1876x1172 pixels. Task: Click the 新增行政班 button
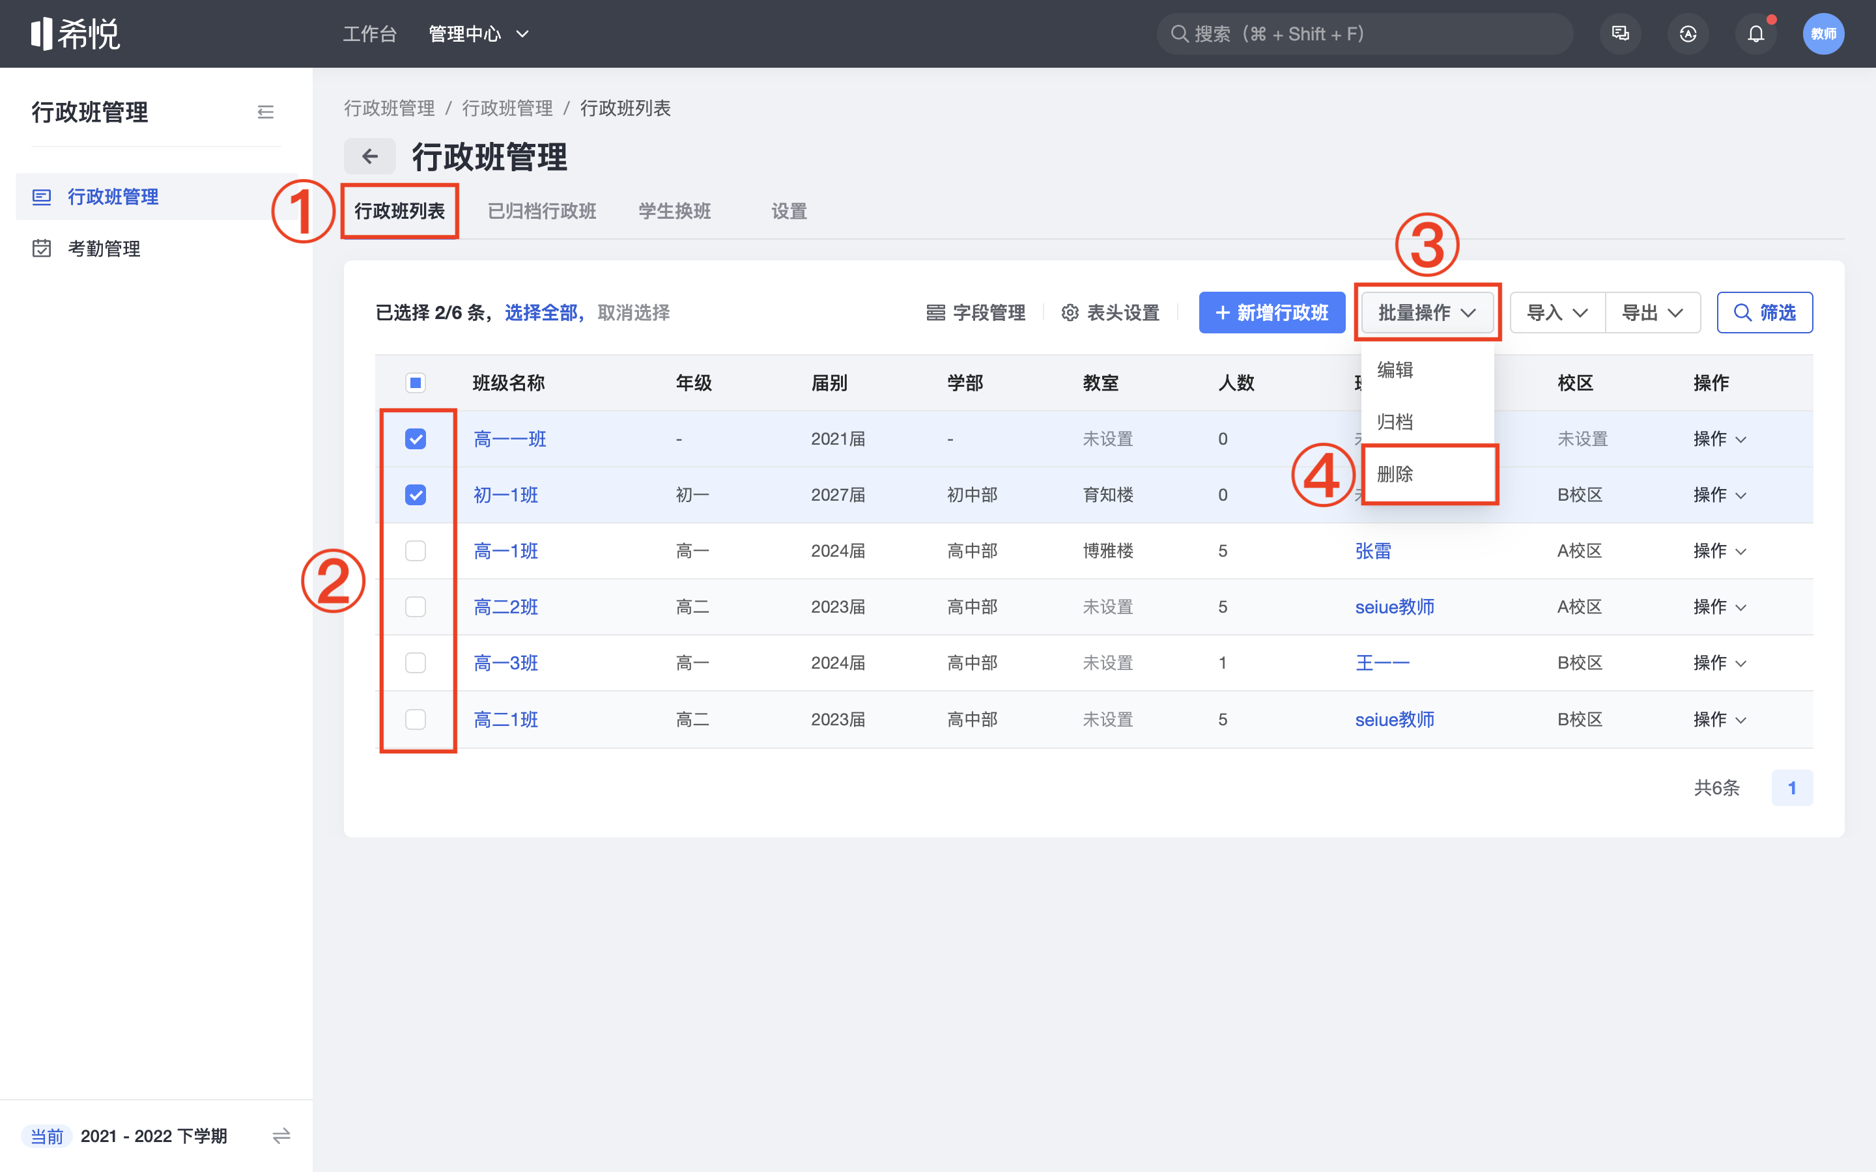[x=1272, y=313]
